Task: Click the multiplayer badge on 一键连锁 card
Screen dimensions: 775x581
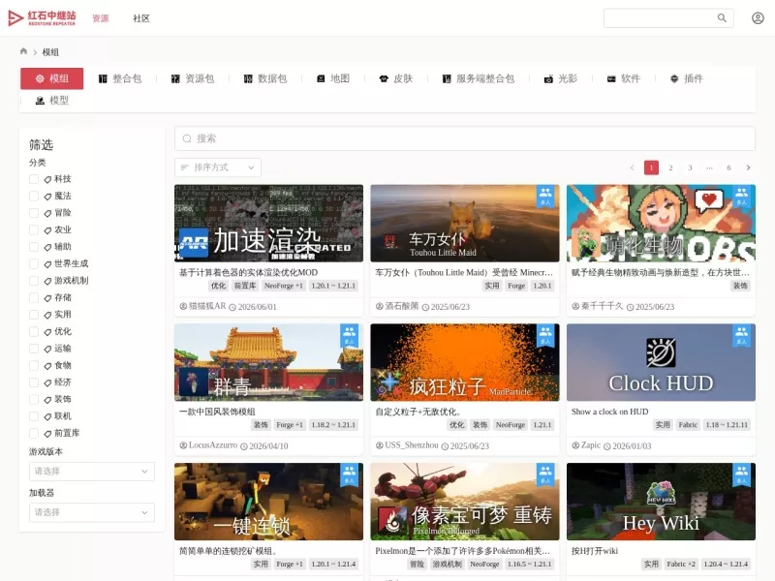Action: (x=349, y=474)
